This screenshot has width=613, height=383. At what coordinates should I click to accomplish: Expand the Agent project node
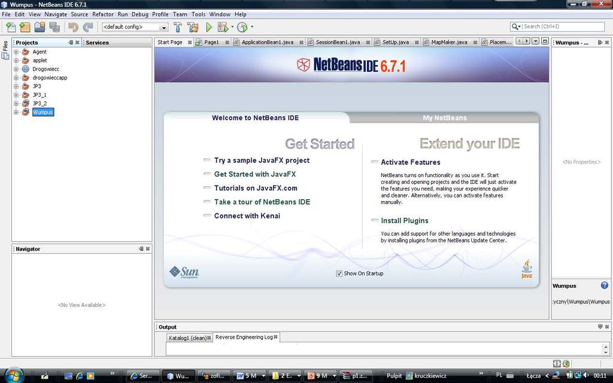(16, 51)
